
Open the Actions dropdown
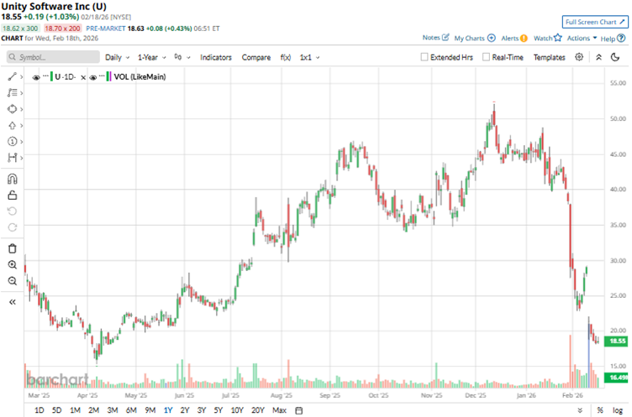(x=582, y=38)
